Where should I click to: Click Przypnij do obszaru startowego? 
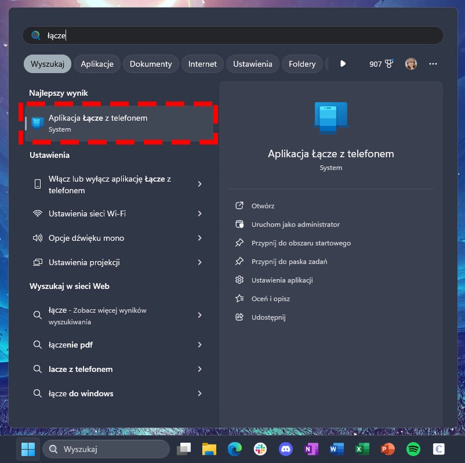(x=301, y=243)
